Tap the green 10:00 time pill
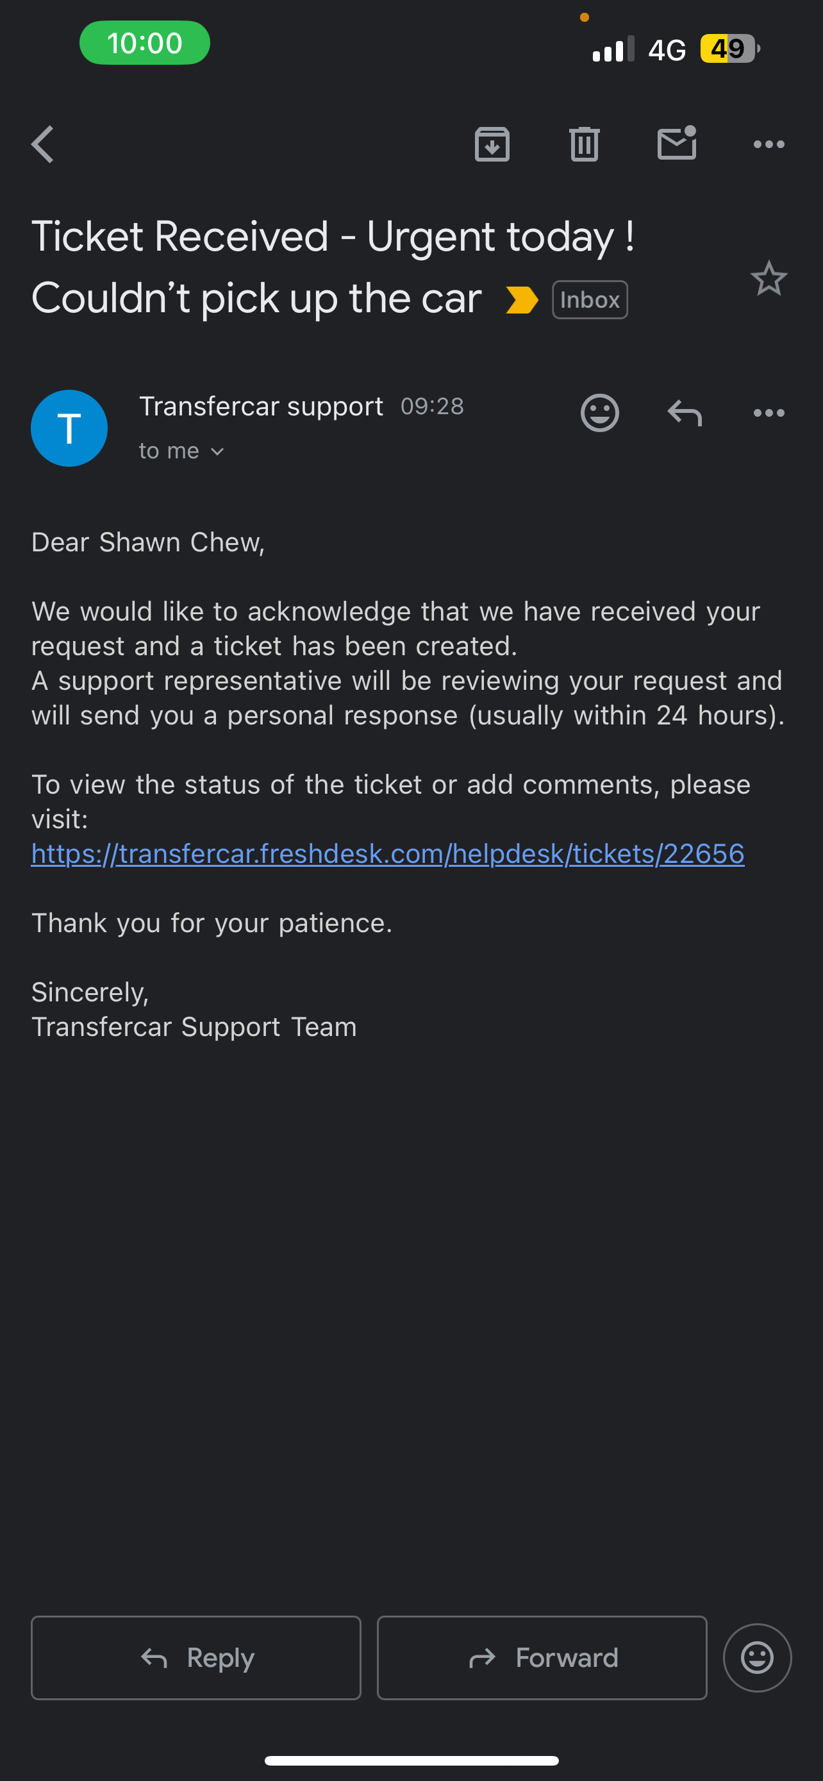The image size is (823, 1781). [144, 43]
